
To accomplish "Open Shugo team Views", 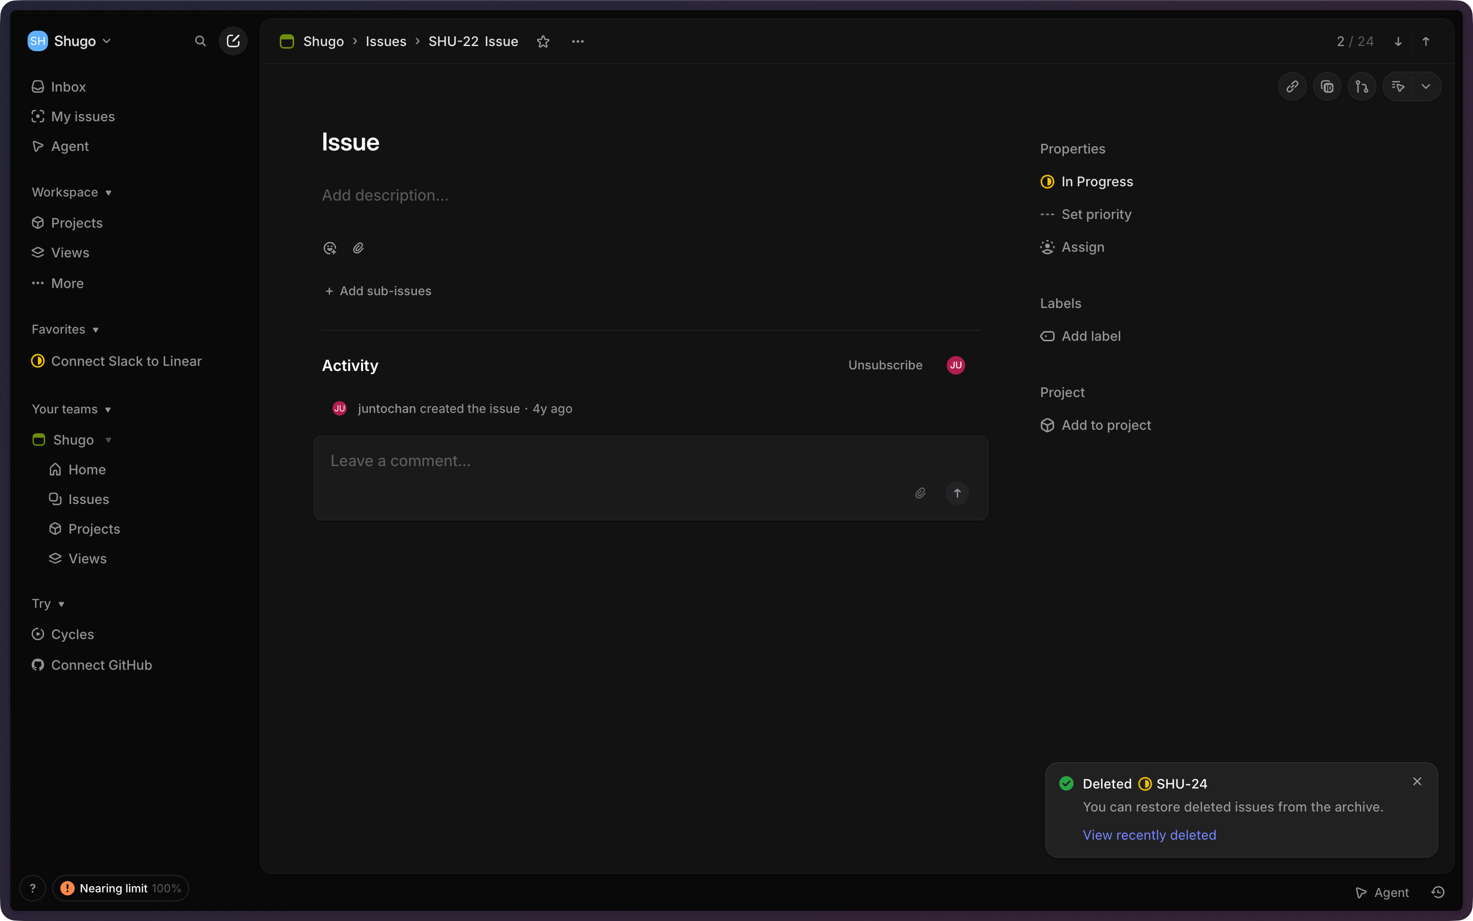I will [x=78, y=559].
